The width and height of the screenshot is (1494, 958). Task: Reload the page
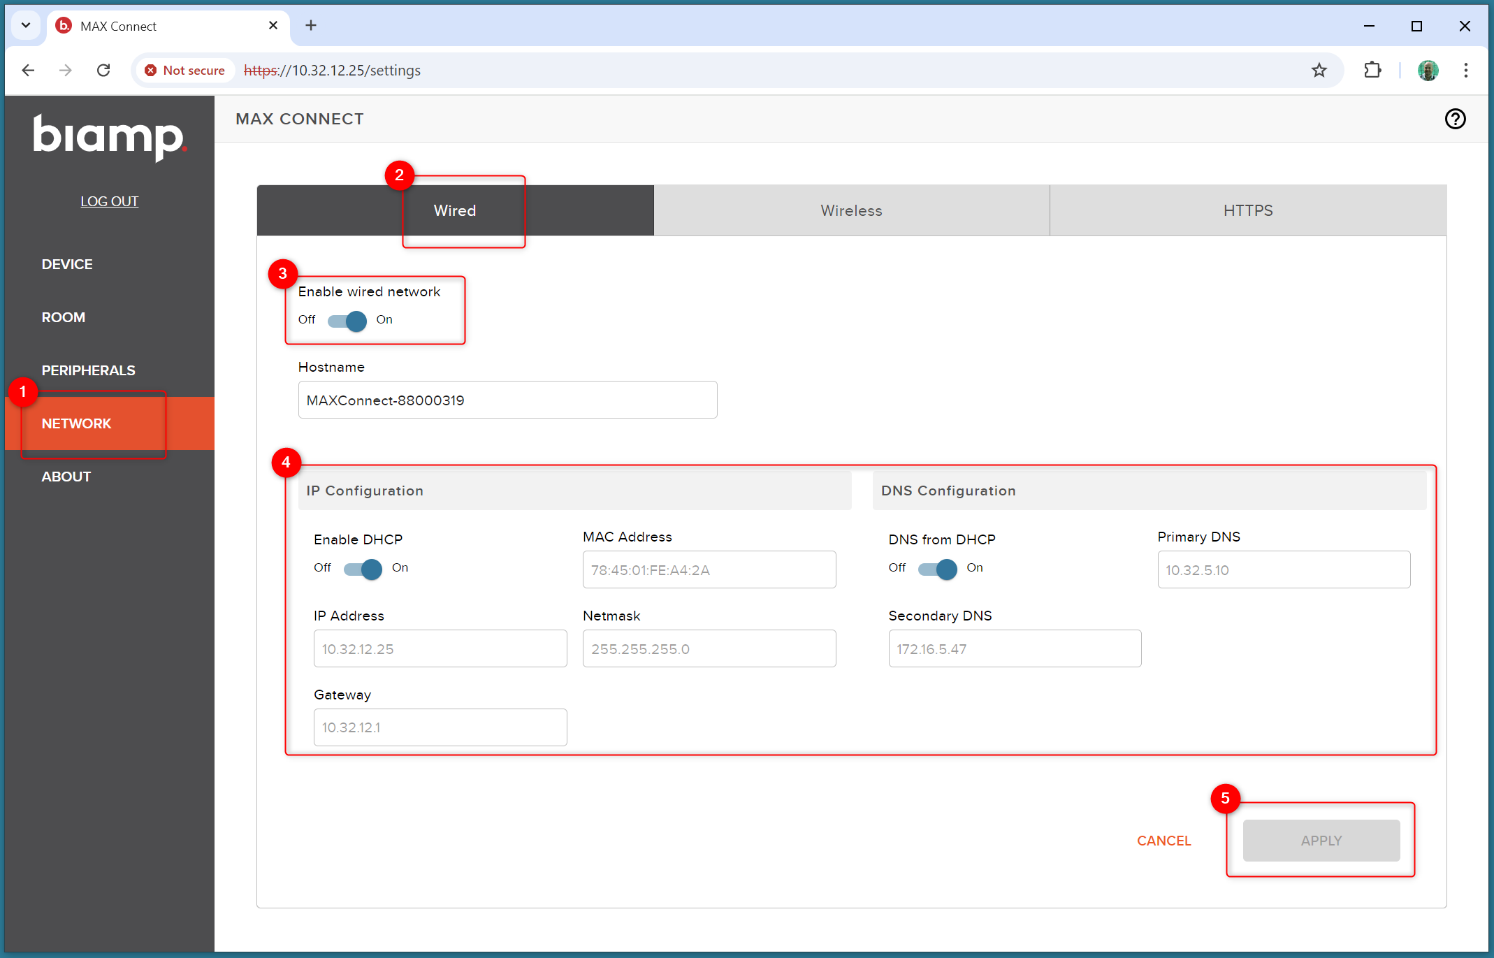103,70
